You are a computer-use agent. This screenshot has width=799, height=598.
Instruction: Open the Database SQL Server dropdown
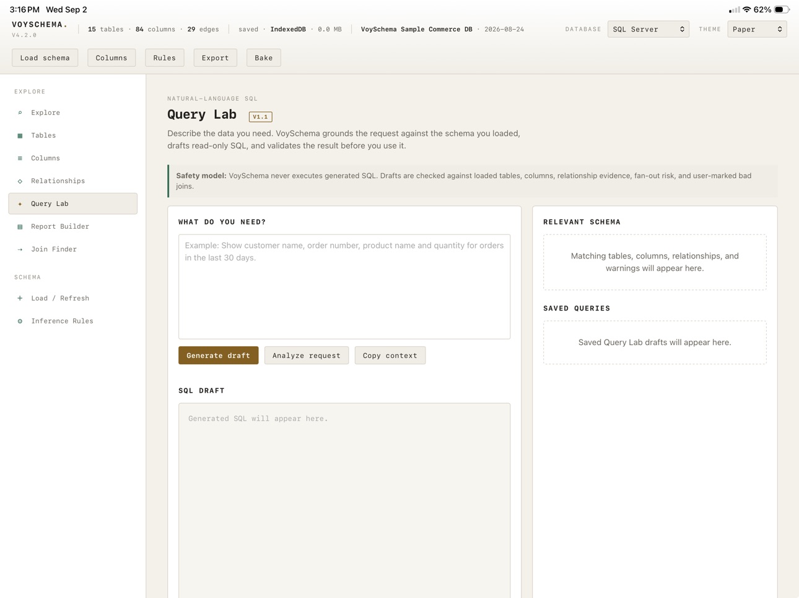[648, 29]
